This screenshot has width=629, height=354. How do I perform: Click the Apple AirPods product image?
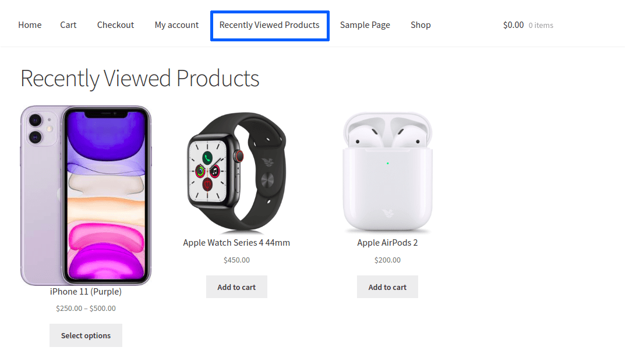point(387,173)
